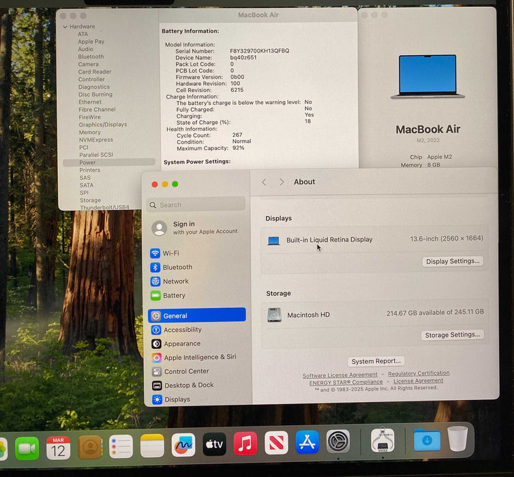Open the Notes app in Dock
The height and width of the screenshot is (477, 514).
point(152,446)
